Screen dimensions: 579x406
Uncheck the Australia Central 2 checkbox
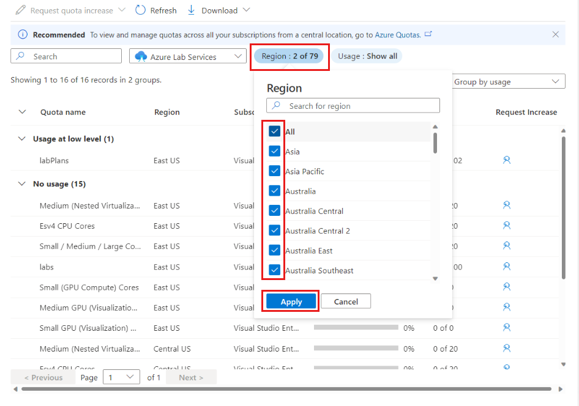point(274,231)
